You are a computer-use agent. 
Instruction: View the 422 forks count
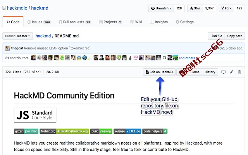pos(239,8)
